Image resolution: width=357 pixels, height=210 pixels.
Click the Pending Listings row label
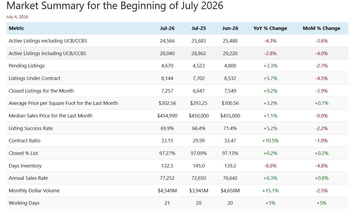point(27,66)
